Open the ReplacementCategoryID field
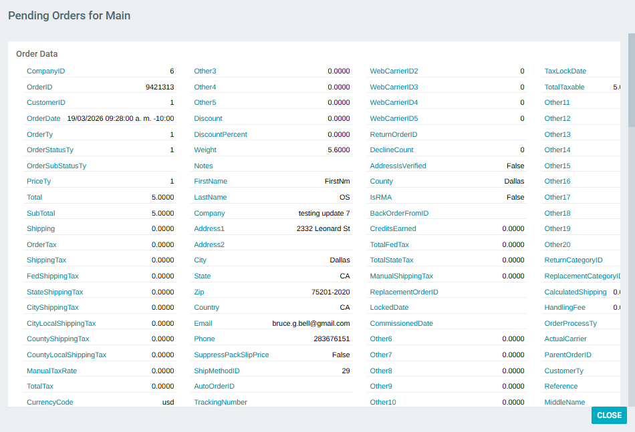Viewport: 635px width, 432px height. (586, 276)
